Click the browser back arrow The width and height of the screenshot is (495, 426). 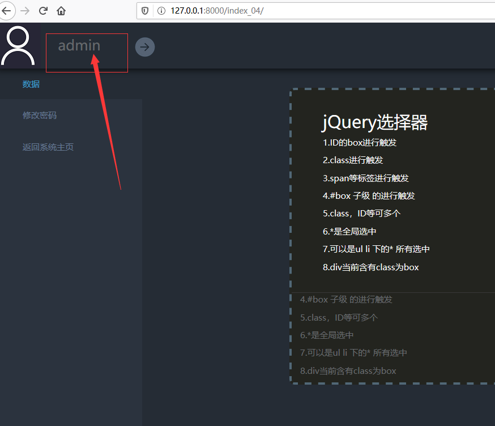(x=6, y=11)
